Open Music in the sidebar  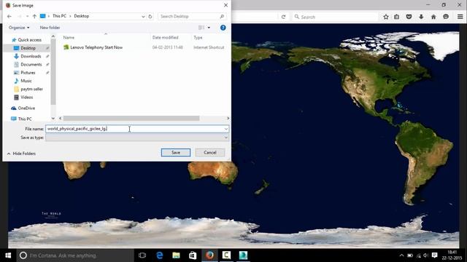click(26, 81)
